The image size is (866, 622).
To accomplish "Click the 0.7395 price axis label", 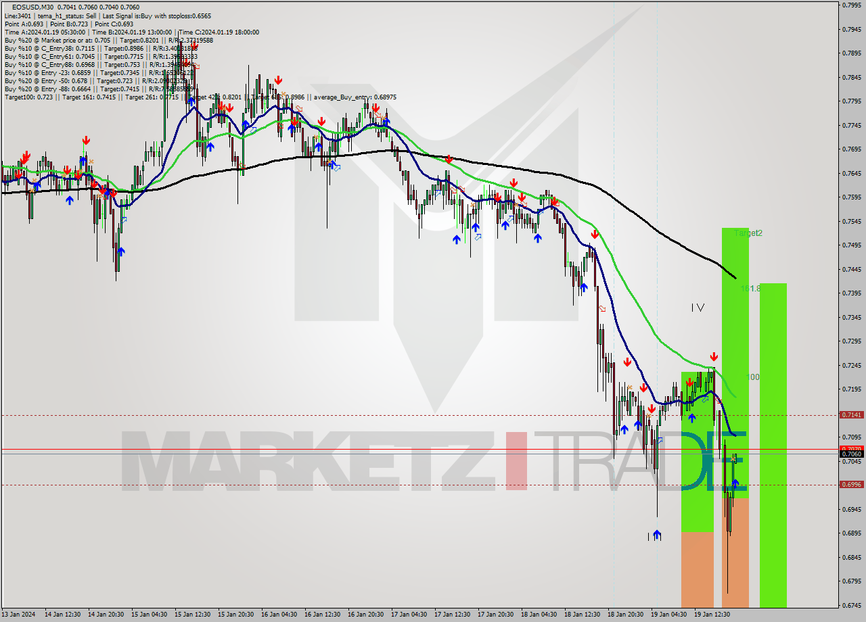I will pos(850,293).
